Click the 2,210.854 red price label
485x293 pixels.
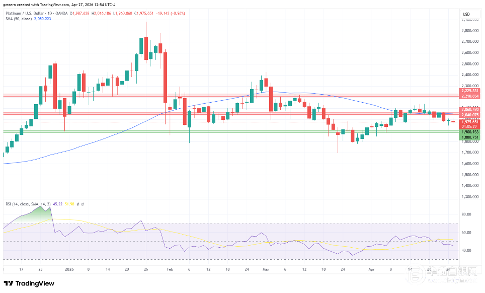469,96
